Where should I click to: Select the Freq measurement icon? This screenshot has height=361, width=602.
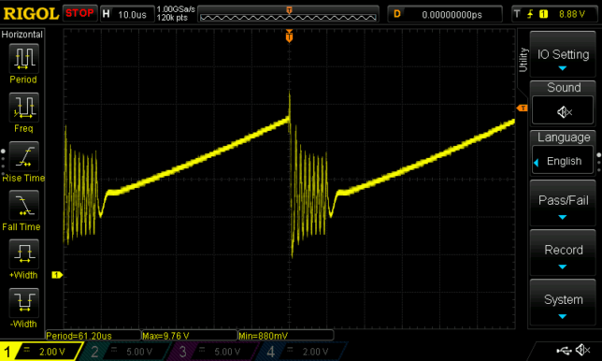(23, 108)
